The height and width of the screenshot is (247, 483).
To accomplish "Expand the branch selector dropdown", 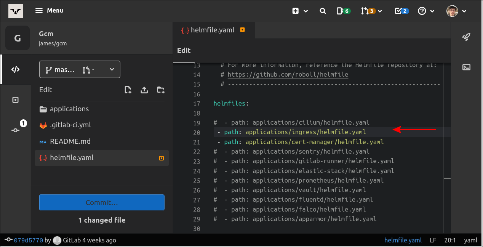I will [x=80, y=70].
